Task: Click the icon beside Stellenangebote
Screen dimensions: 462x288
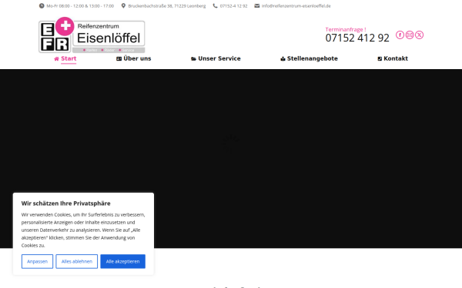Action: point(283,59)
